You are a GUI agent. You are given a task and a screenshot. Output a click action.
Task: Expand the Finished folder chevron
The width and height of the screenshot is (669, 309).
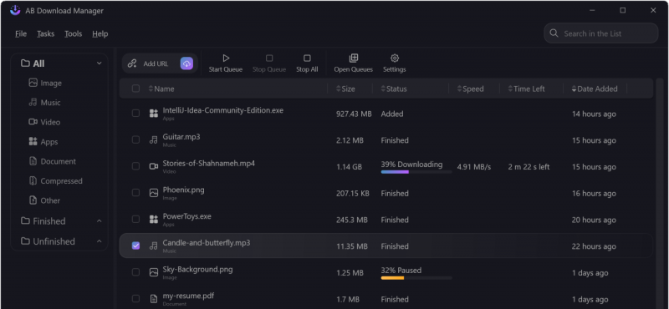(x=99, y=220)
